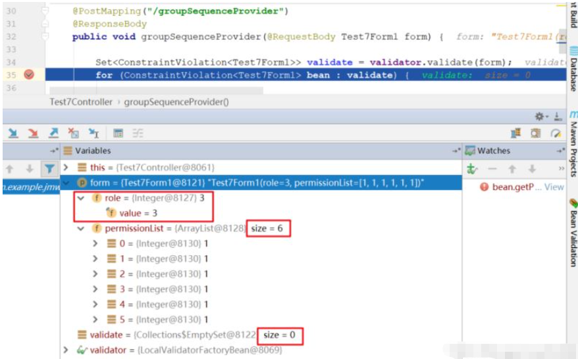Screen dimensions: 578x359
Task: Expand the 'this' variable node
Action: pos(66,168)
